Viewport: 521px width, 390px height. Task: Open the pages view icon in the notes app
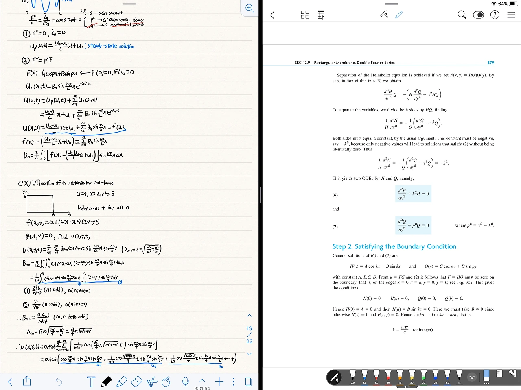[248, 381]
